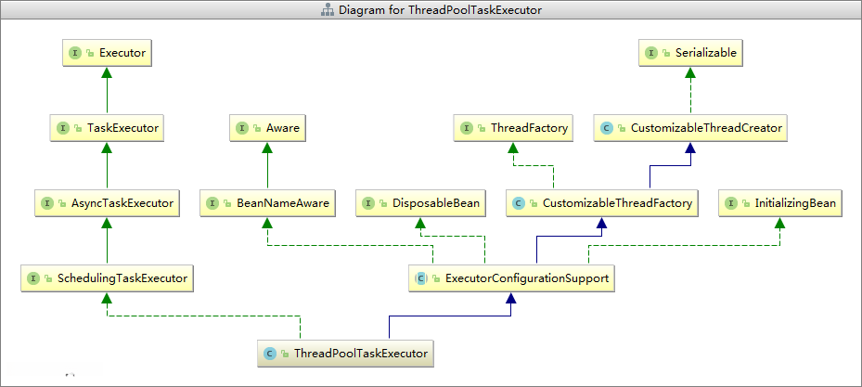Screen dimensions: 862x387
Task: Click the interface icon on the Serializable node
Action: coord(651,53)
